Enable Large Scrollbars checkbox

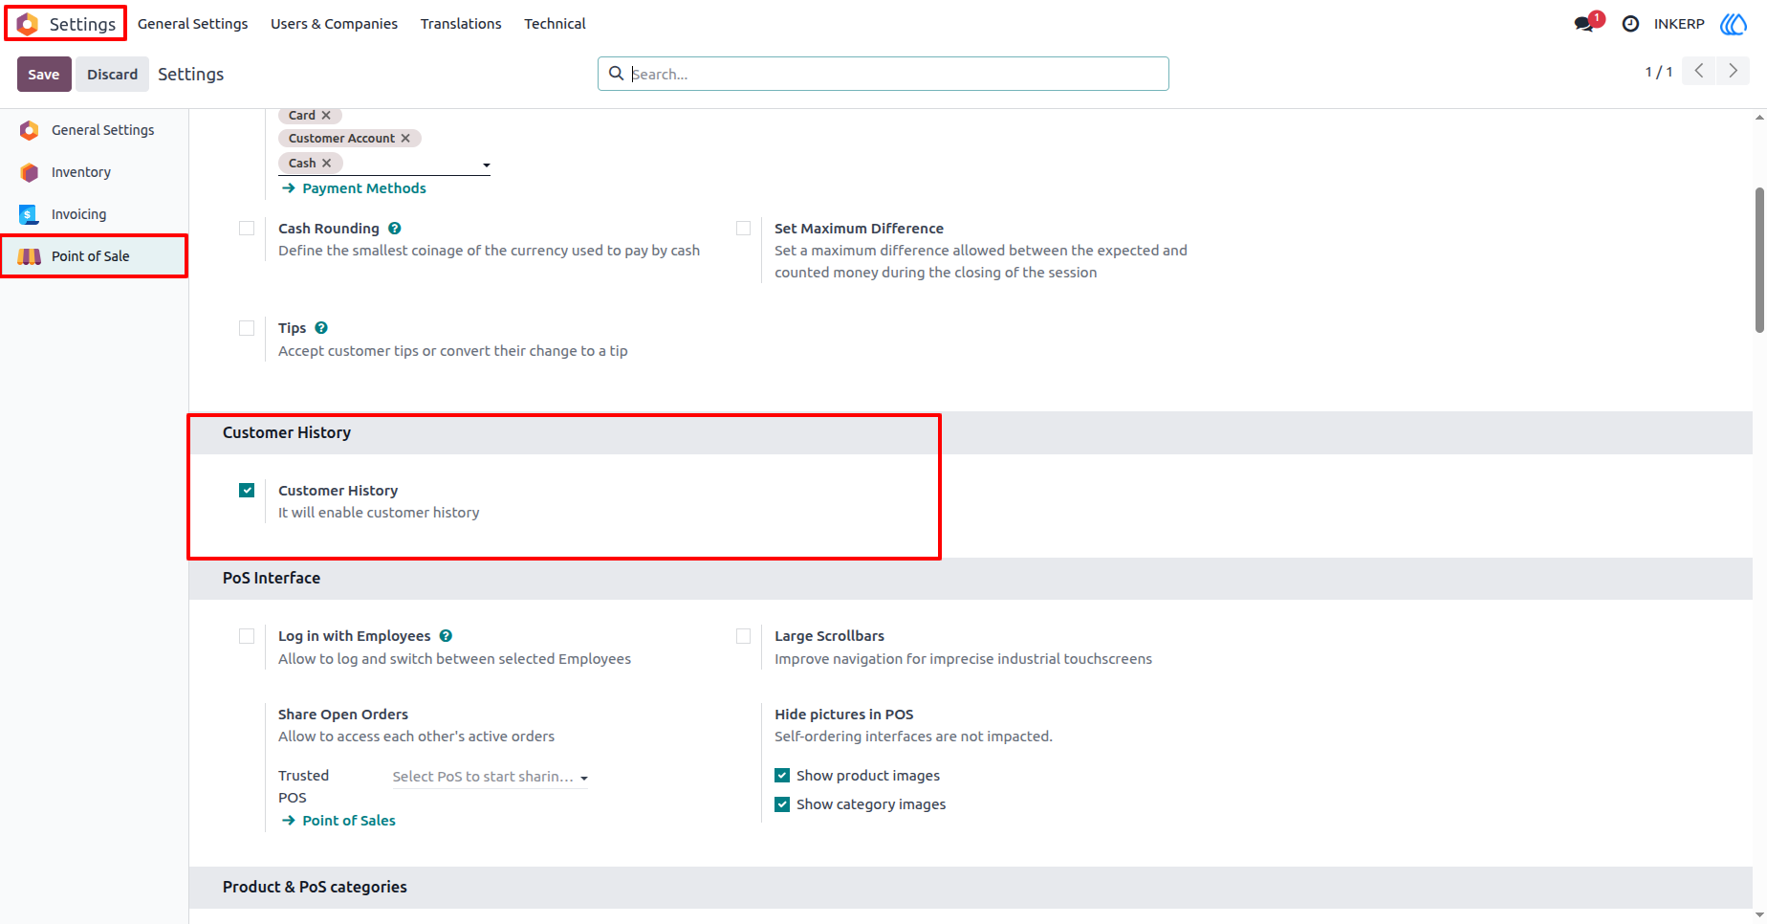tap(743, 636)
